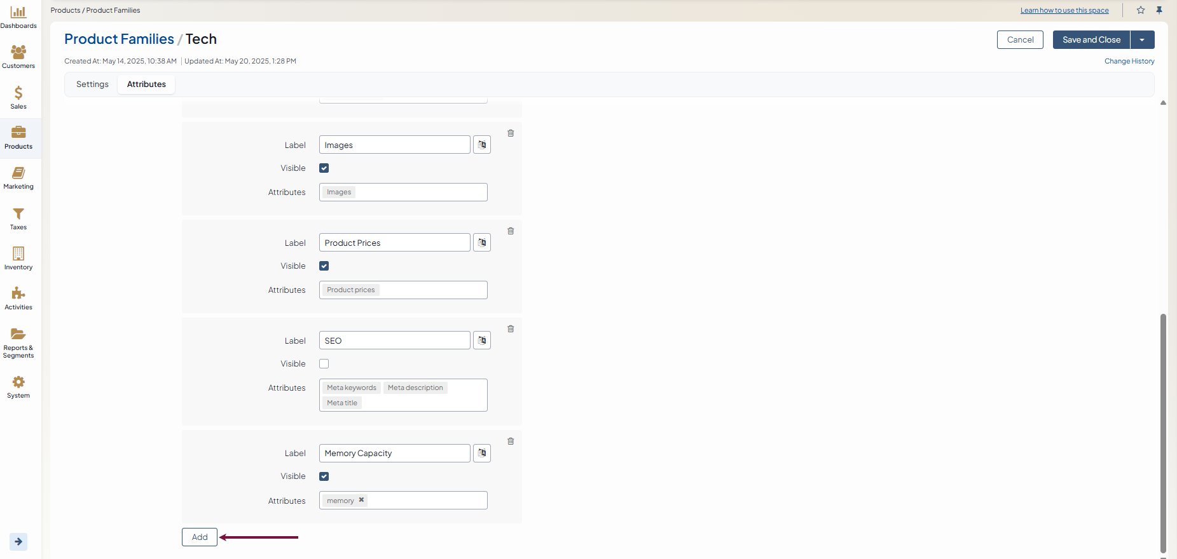Viewport: 1177px width, 559px height.
Task: Click the SEO attributes selector field
Action: pos(403,395)
